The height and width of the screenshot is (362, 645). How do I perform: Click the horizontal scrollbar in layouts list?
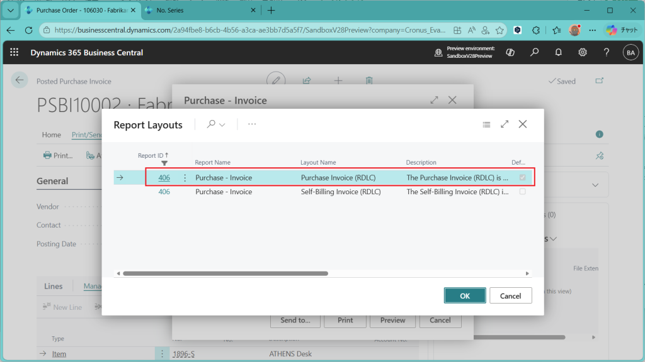pos(225,273)
